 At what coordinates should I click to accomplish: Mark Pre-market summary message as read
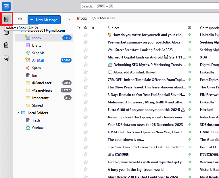tap(189, 42)
